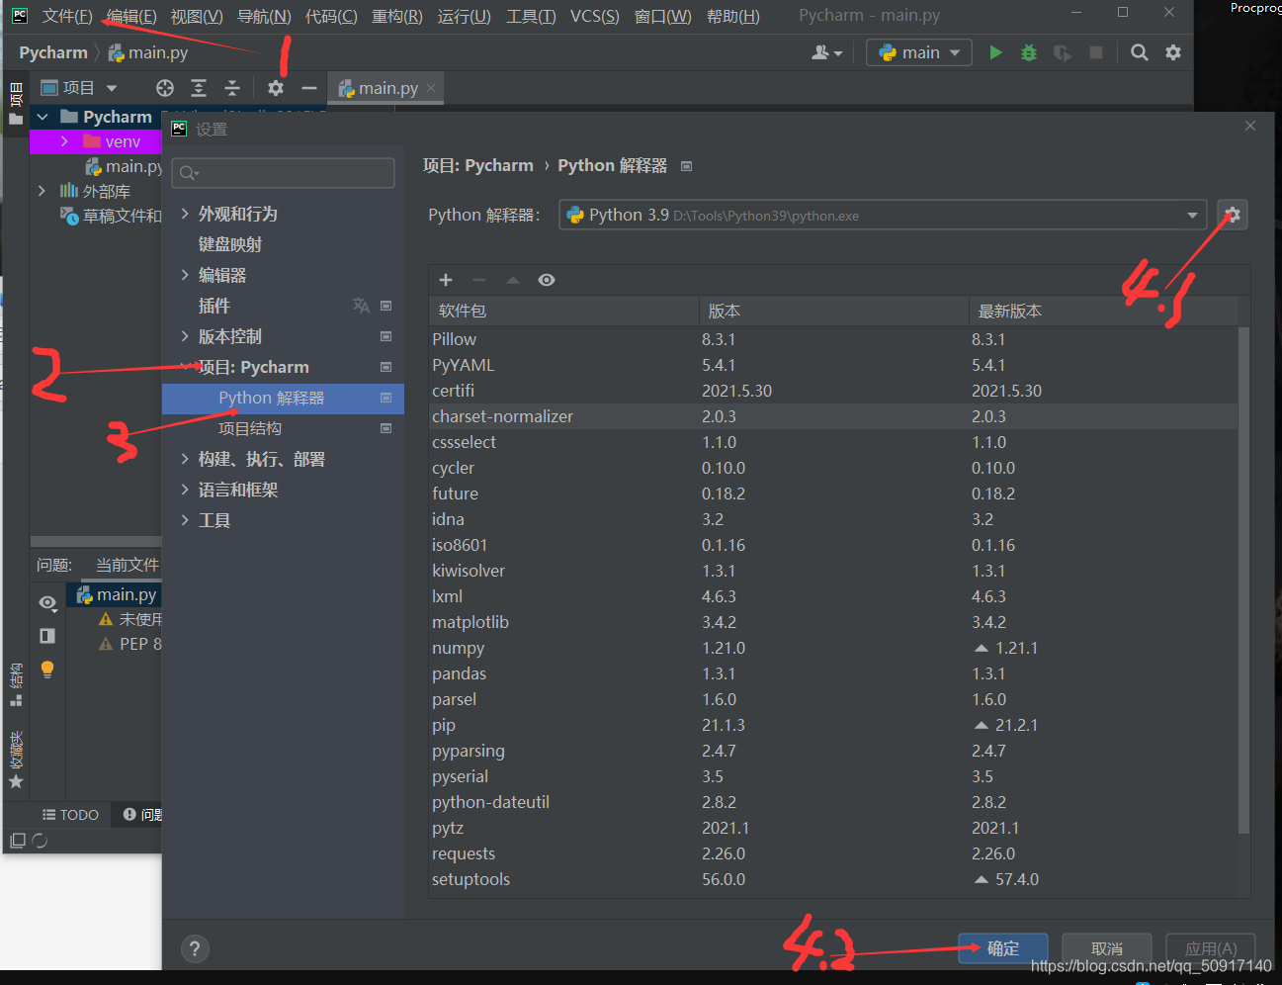
Task: Hide the Project tool window with minus icon
Action: [x=309, y=88]
